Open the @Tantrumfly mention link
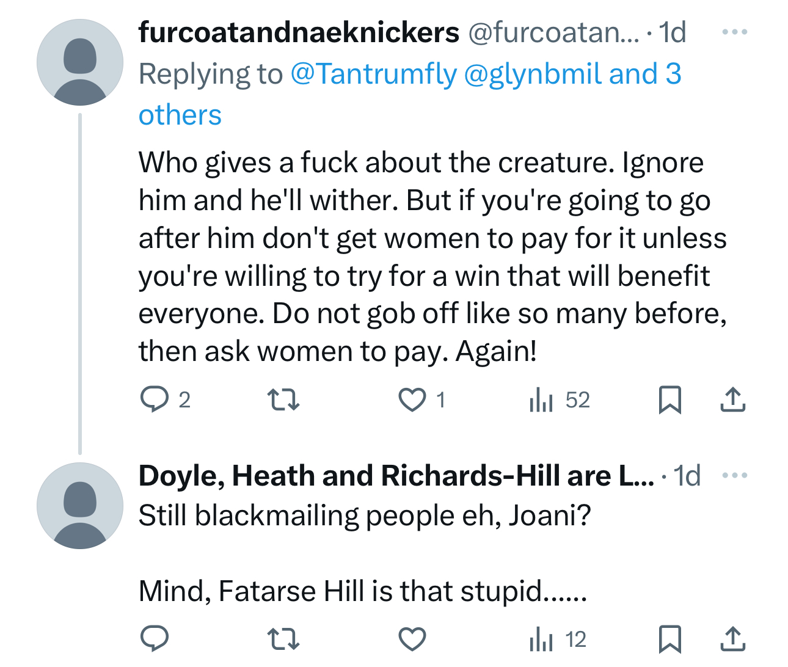Viewport: 788px width, 667px height. 373,75
